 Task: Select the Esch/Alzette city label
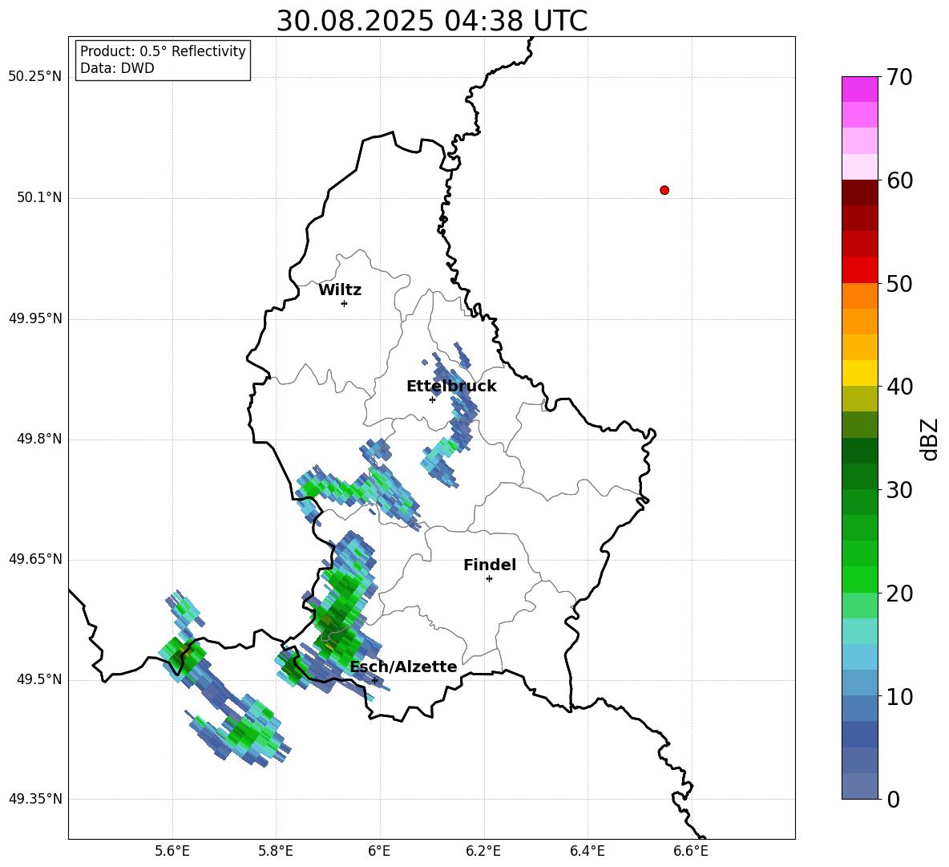(404, 666)
